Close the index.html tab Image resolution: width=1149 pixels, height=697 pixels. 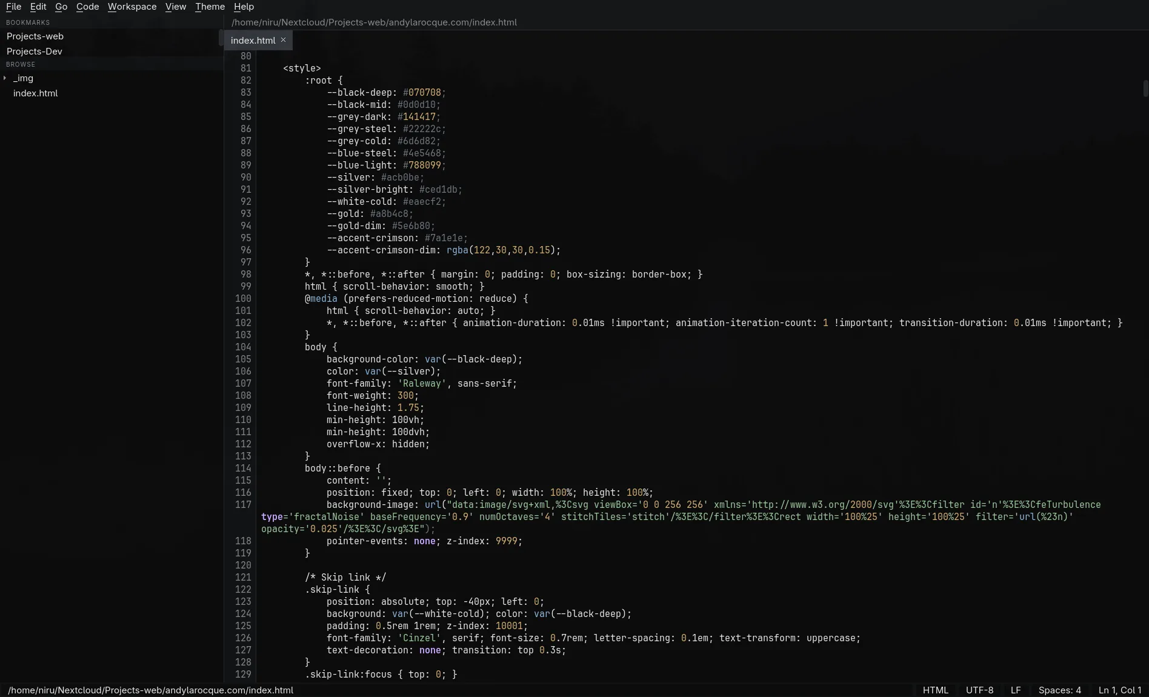(283, 40)
